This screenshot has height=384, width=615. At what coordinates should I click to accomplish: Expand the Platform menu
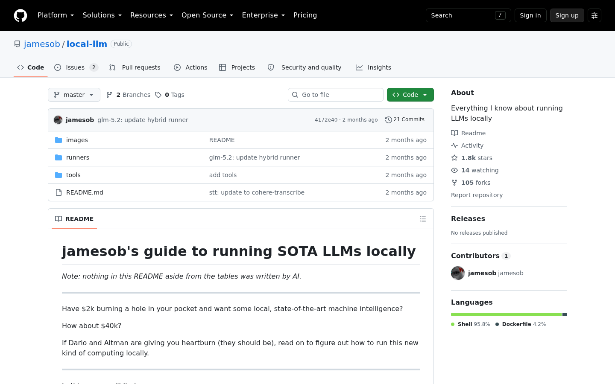56,15
